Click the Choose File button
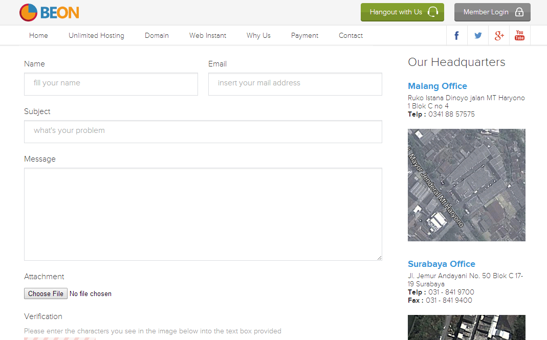This screenshot has width=547, height=340. (x=46, y=293)
